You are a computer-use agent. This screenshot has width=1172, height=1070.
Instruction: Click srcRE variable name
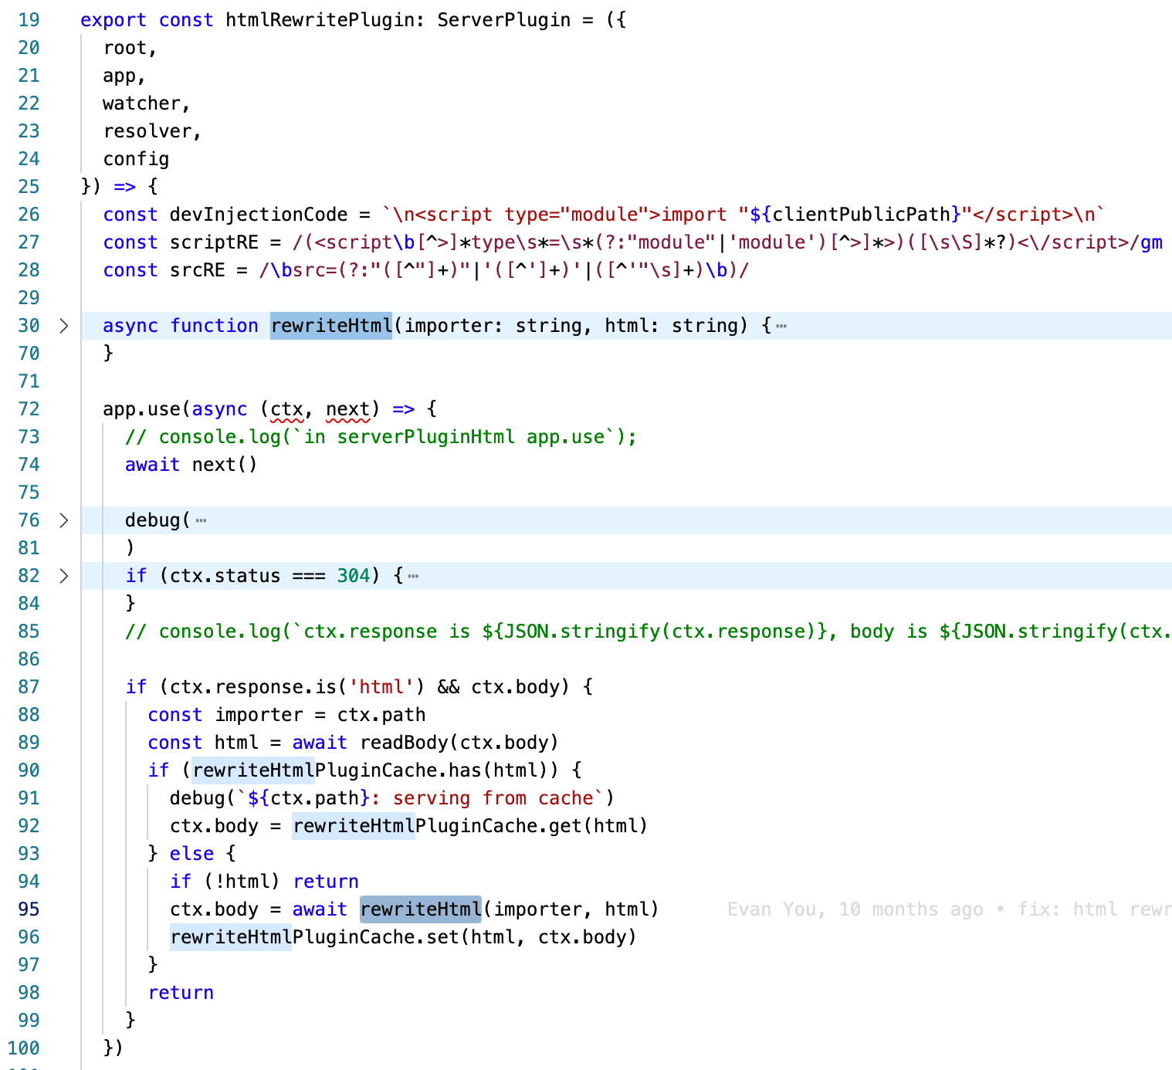198,270
